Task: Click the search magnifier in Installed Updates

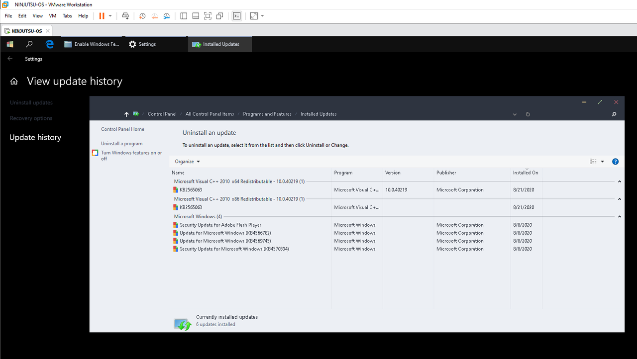Action: tap(614, 114)
